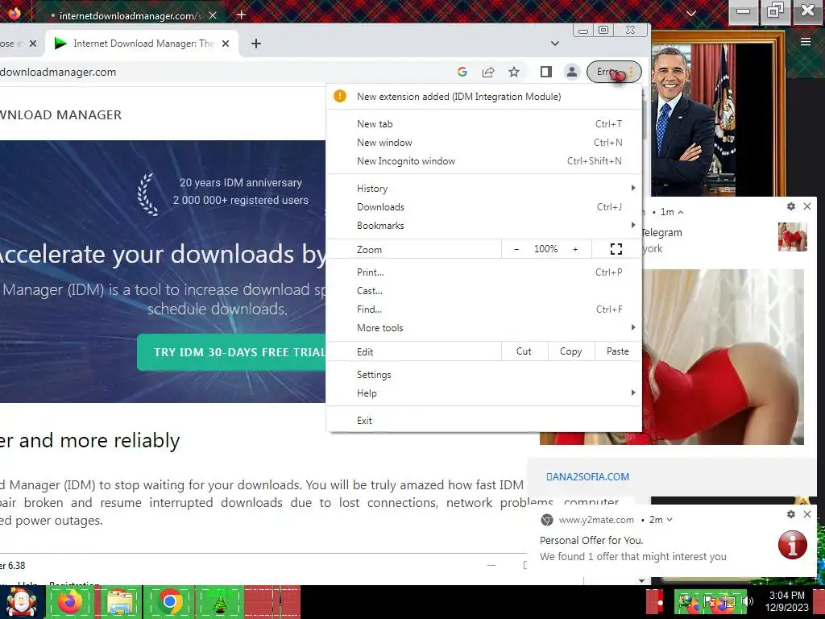Collapse the Telegram notification chevron

(x=680, y=212)
